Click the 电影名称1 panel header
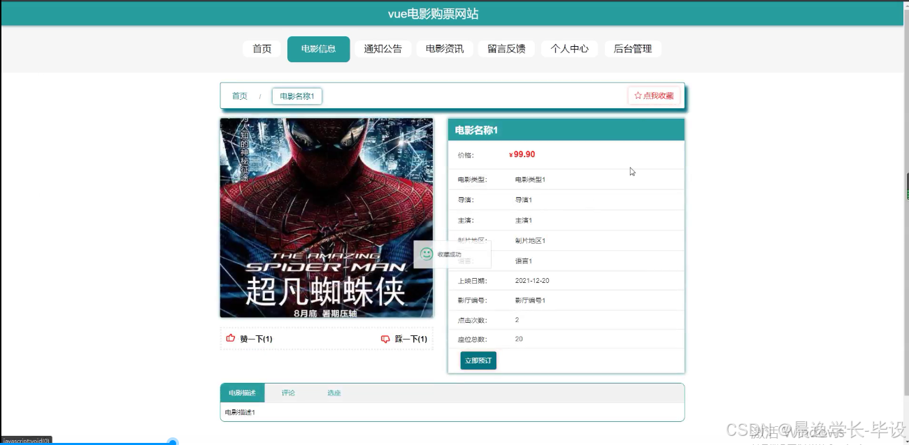Image resolution: width=909 pixels, height=445 pixels. 566,130
